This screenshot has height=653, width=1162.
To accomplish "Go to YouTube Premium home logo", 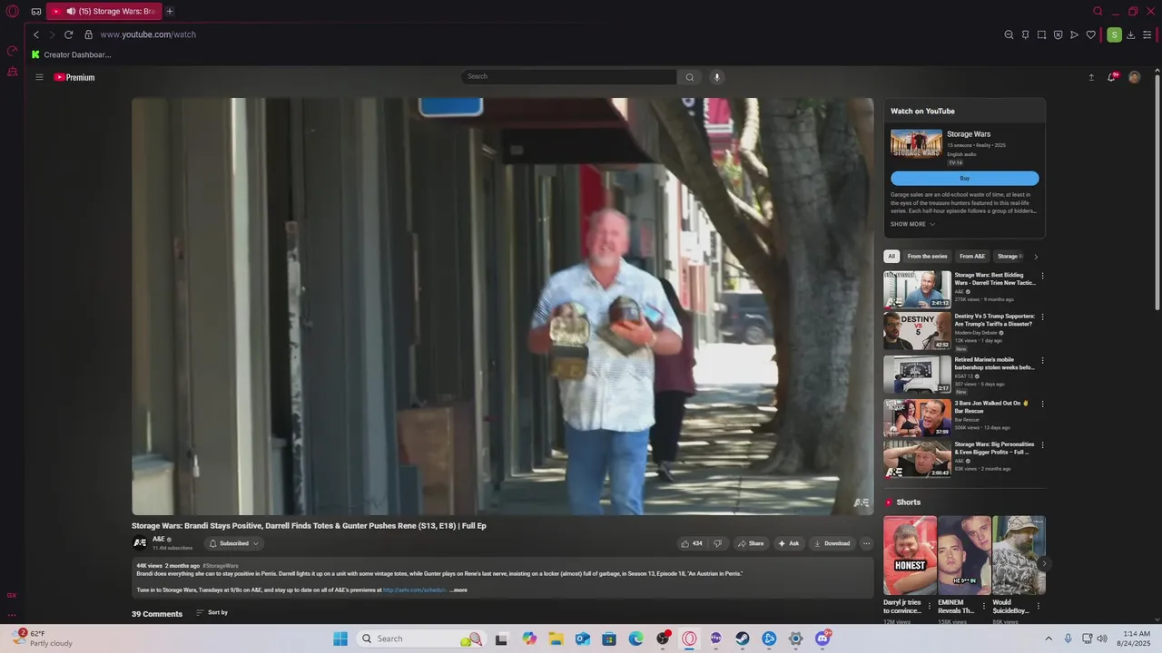I will coord(74,77).
